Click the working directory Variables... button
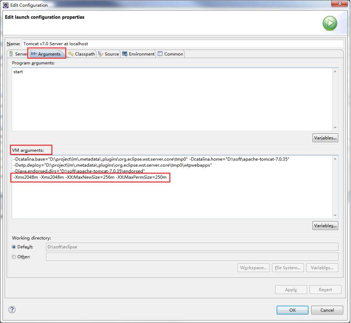Screen dimensions: 351x323 322,267
